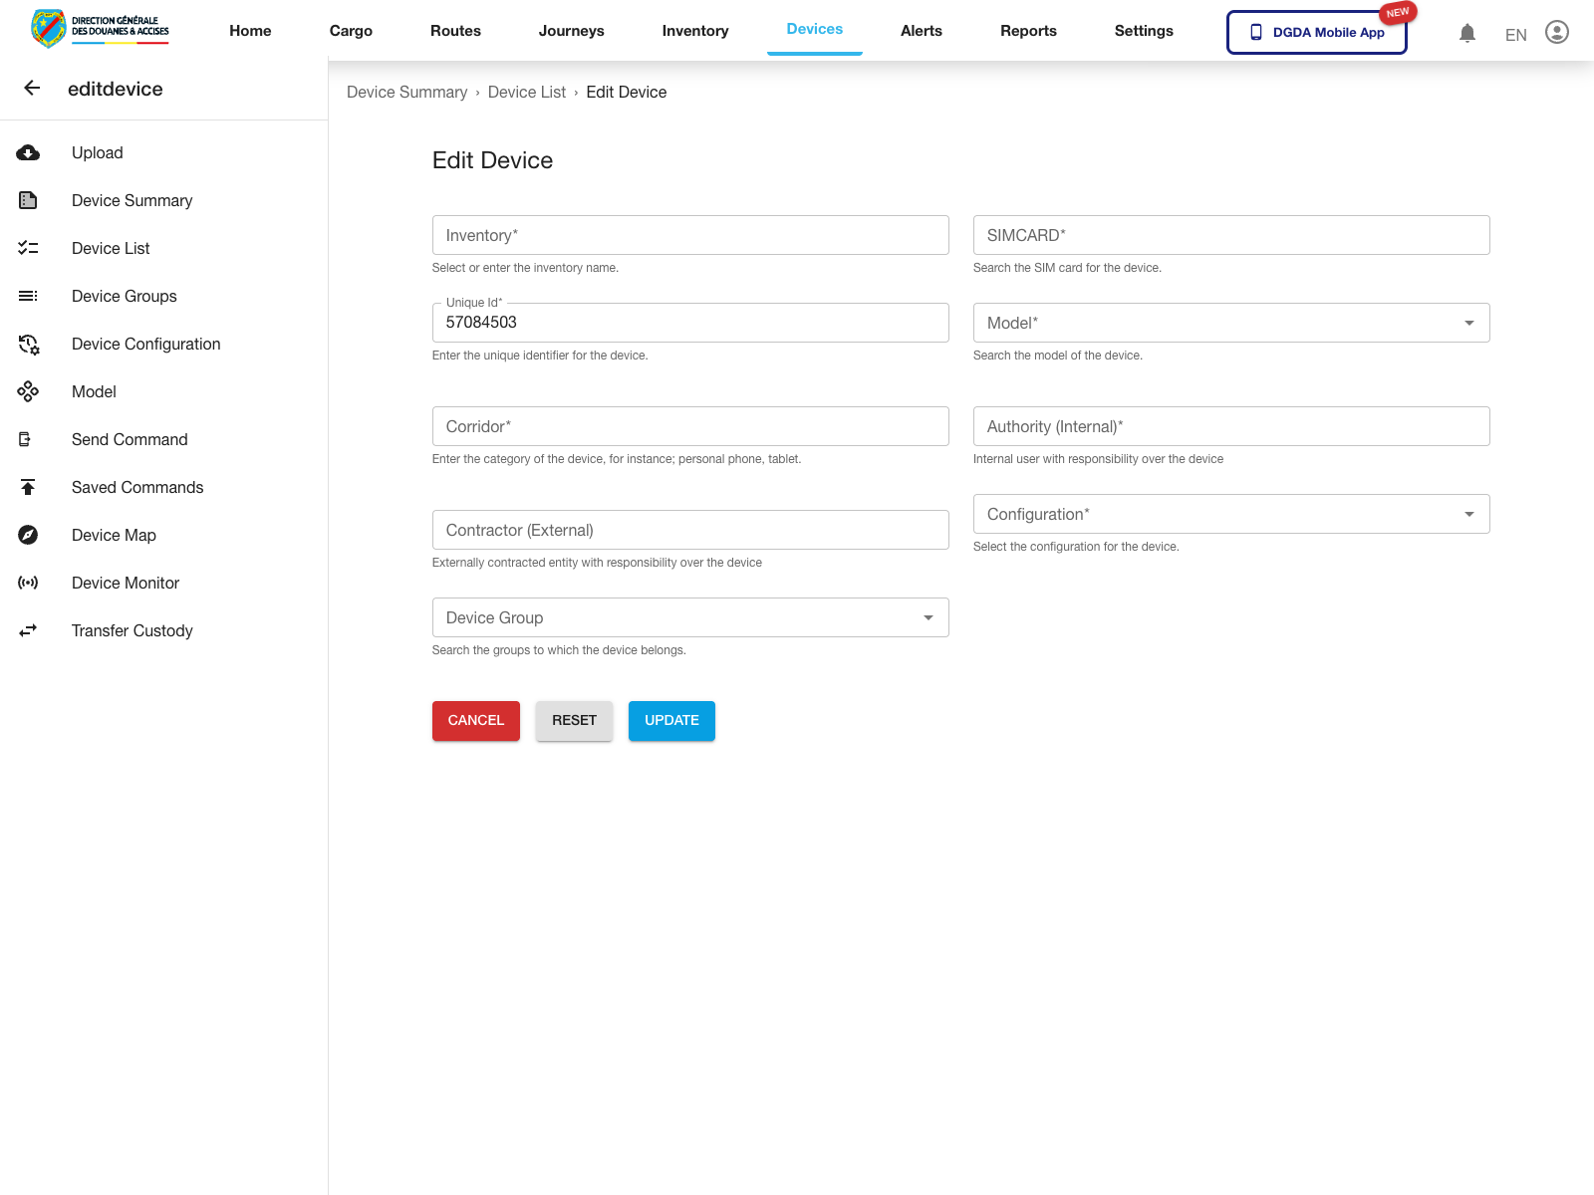Switch to the Devices tab
Image resolution: width=1594 pixels, height=1195 pixels.
pyautogui.click(x=814, y=29)
